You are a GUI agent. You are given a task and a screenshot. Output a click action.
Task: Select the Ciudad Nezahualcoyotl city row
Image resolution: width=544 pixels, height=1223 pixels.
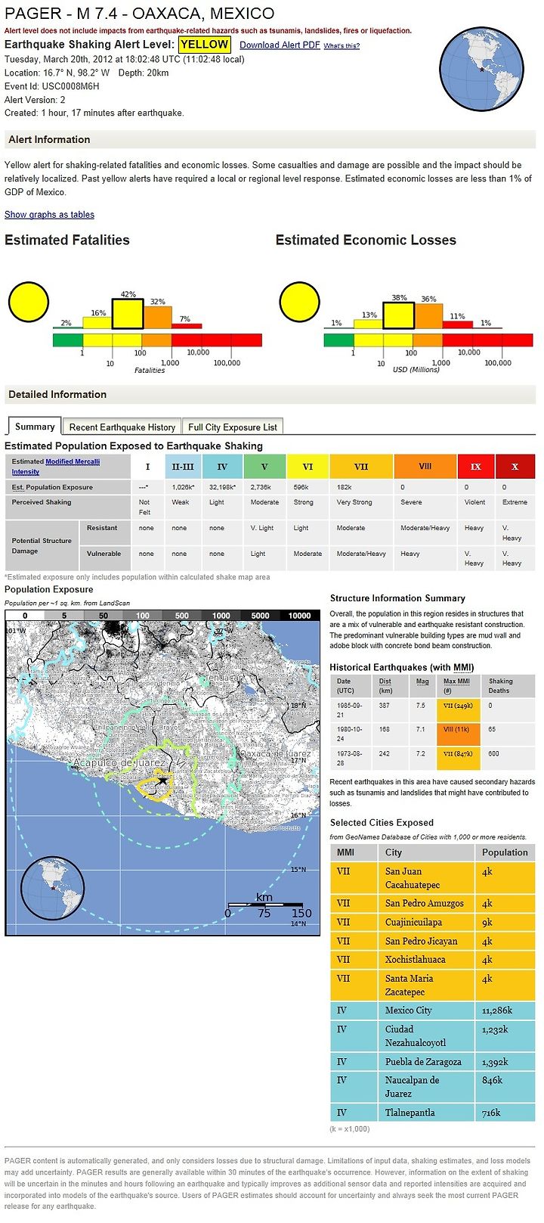(x=433, y=1035)
